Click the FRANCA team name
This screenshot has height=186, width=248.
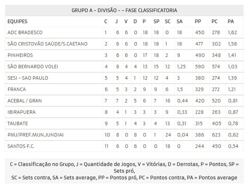coord(17,89)
